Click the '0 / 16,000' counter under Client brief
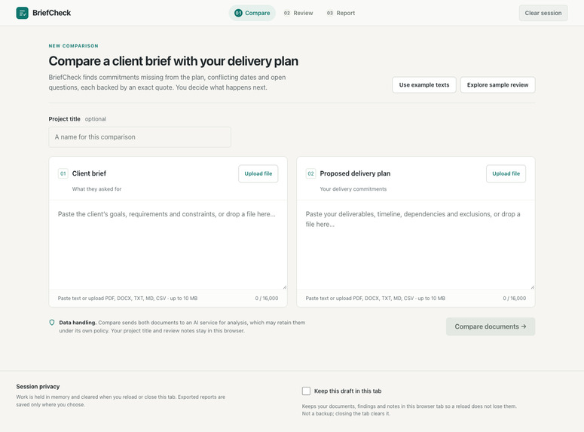Viewport: 584px width, 432px height. point(267,299)
